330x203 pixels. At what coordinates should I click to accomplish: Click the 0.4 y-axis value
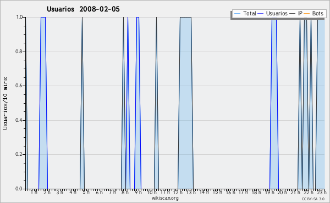click(19, 120)
